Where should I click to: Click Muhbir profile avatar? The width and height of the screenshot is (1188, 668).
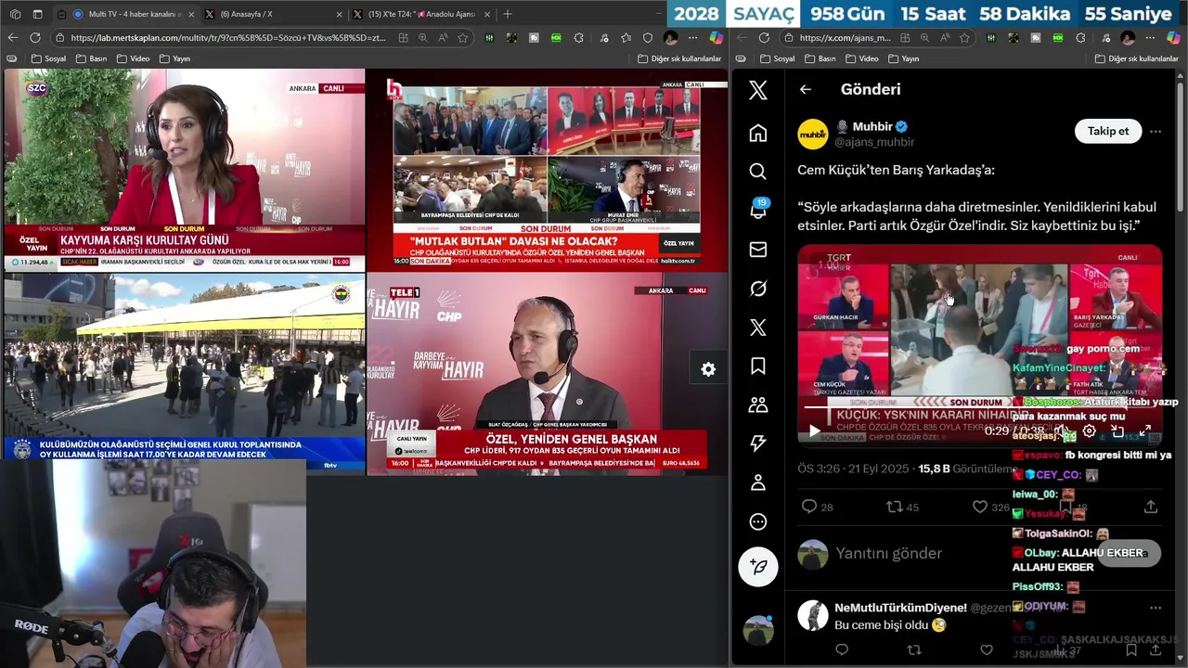(813, 134)
